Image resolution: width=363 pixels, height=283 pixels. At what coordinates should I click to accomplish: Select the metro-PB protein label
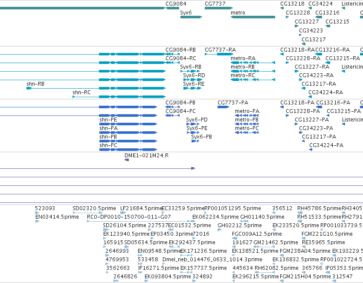(x=247, y=120)
